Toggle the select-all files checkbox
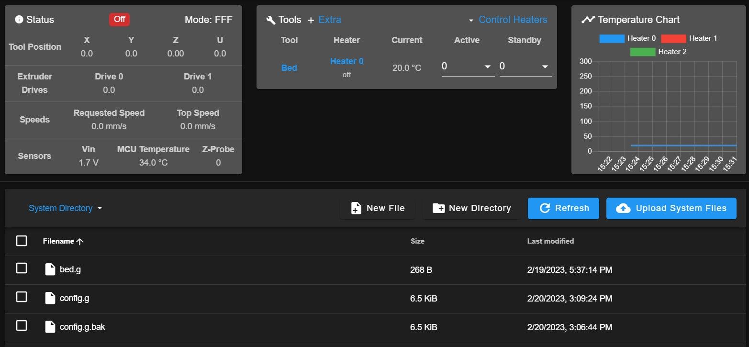The width and height of the screenshot is (749, 347). pos(22,241)
